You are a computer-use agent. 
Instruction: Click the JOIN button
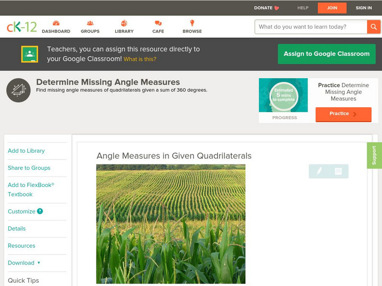332,8
